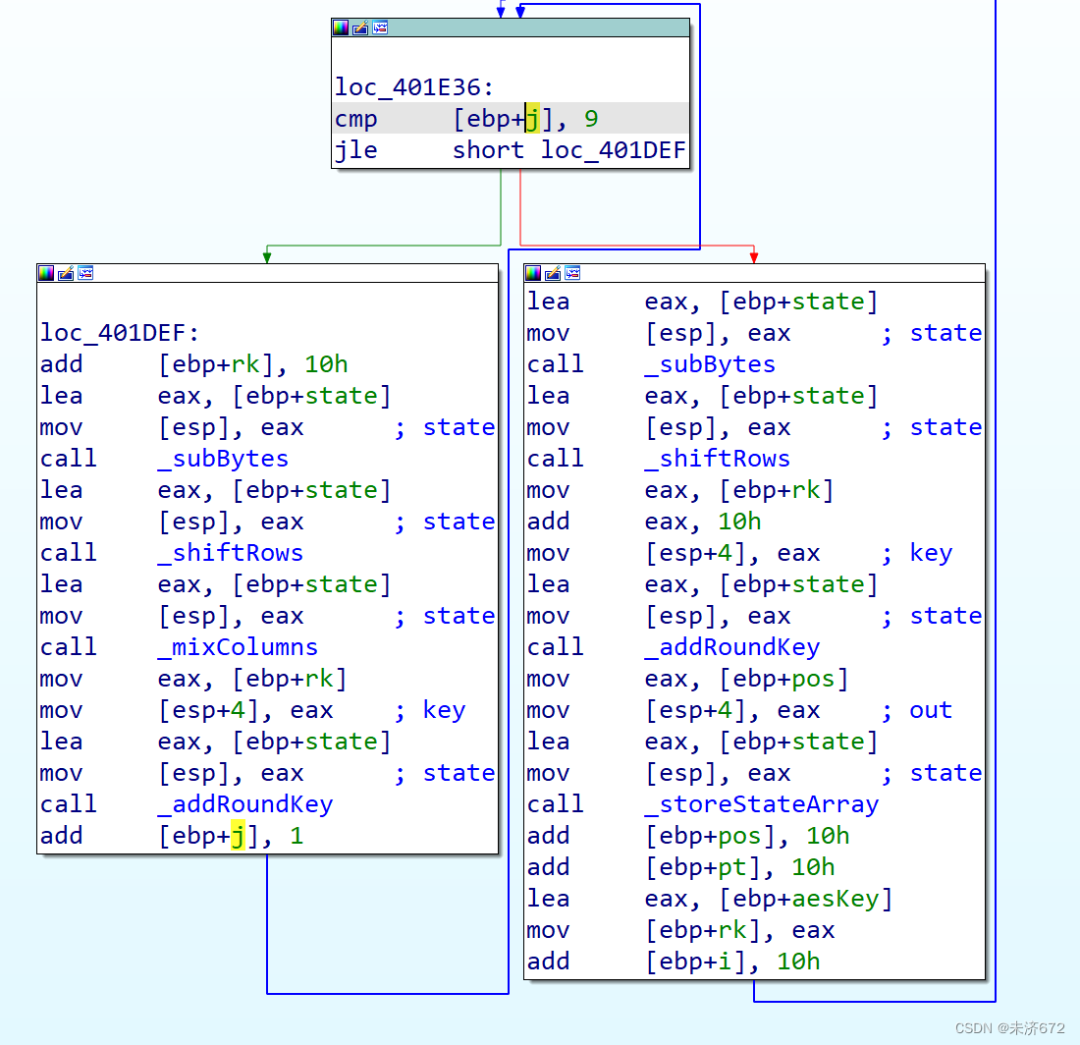This screenshot has height=1045, width=1080.
Task: Click 'add [ebp+pt], 10h' instruction
Action: 681,867
